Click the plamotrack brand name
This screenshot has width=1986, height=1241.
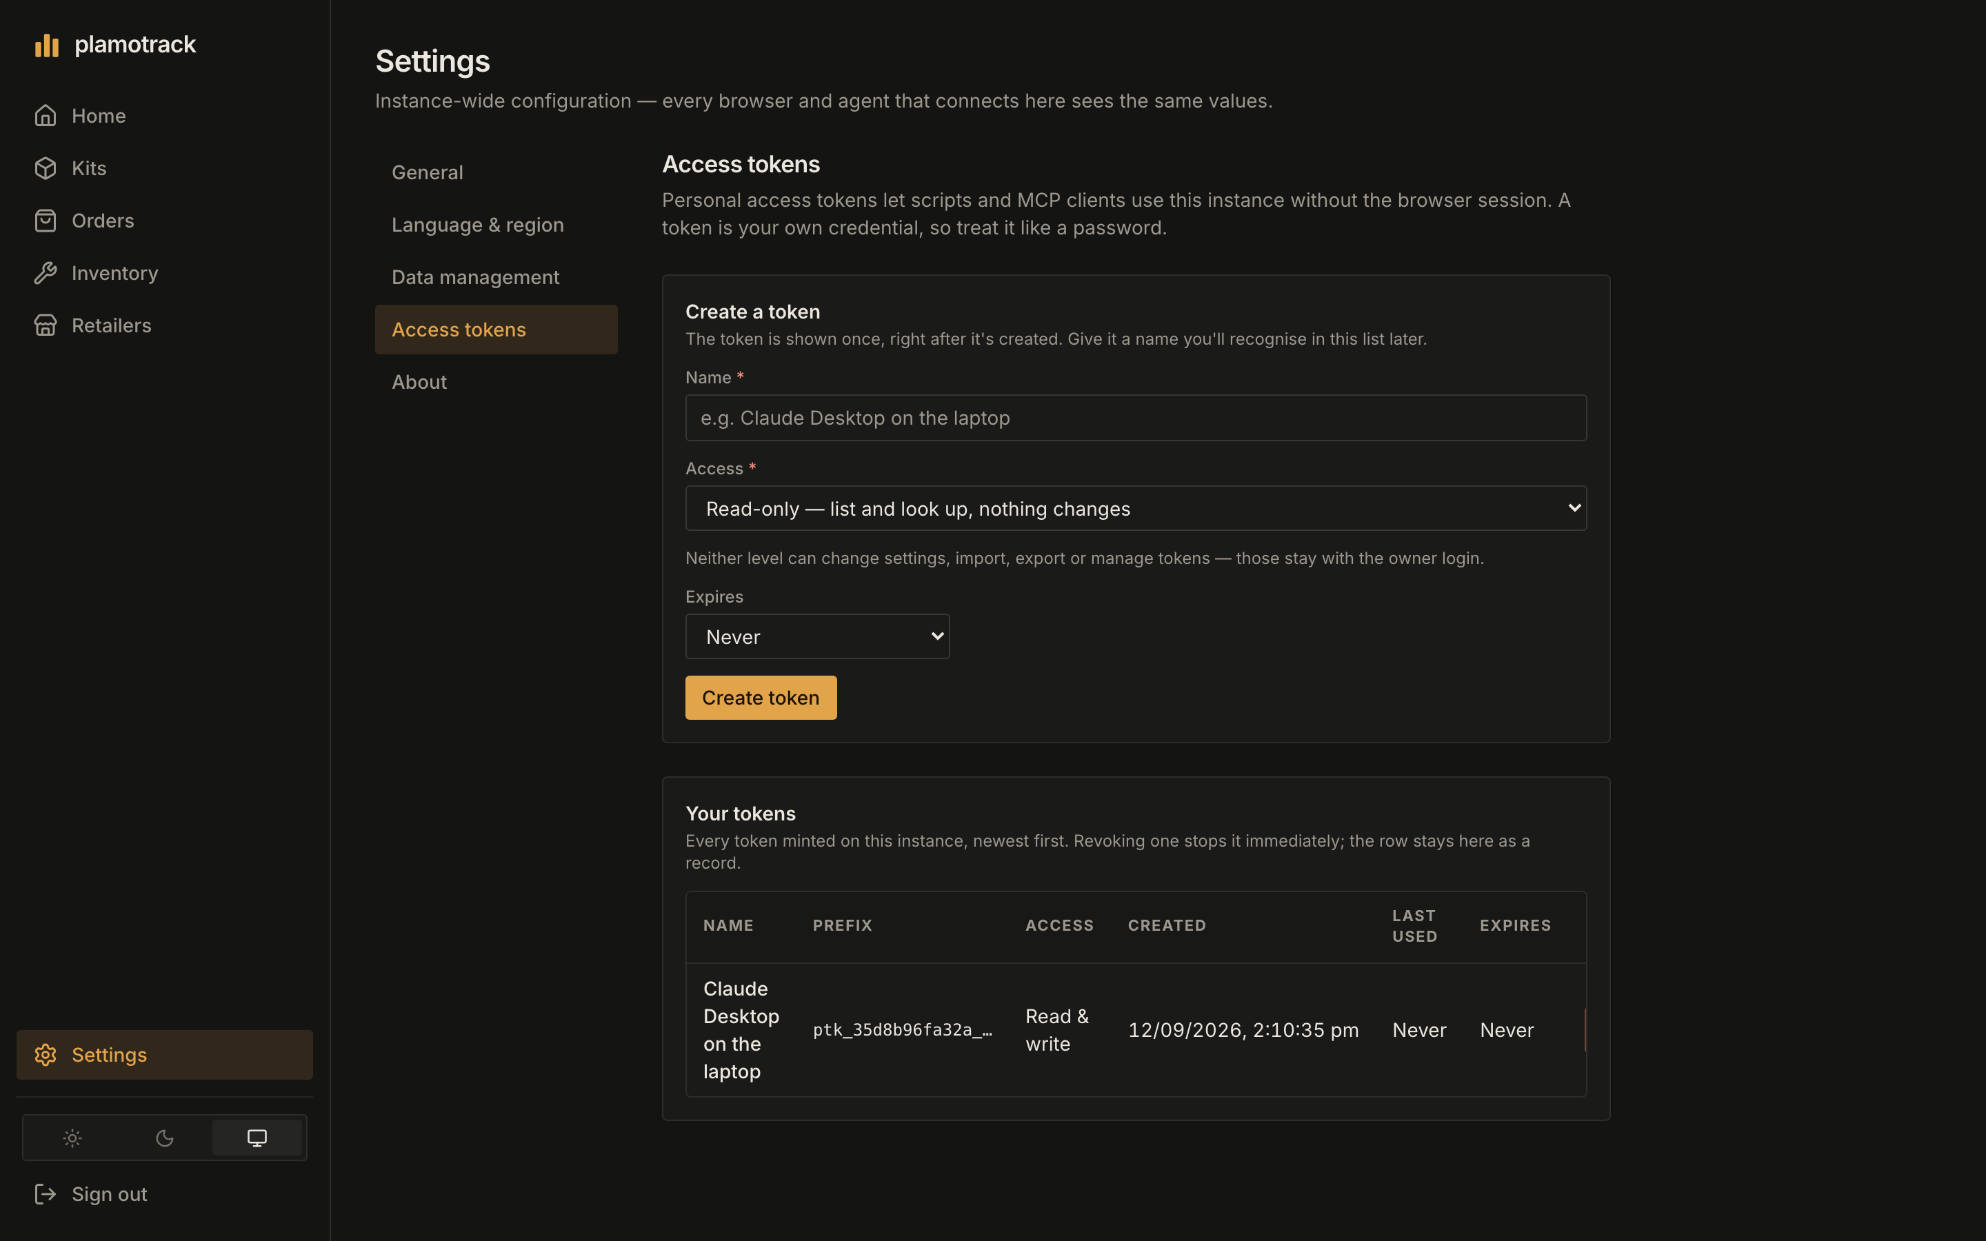coord(135,44)
